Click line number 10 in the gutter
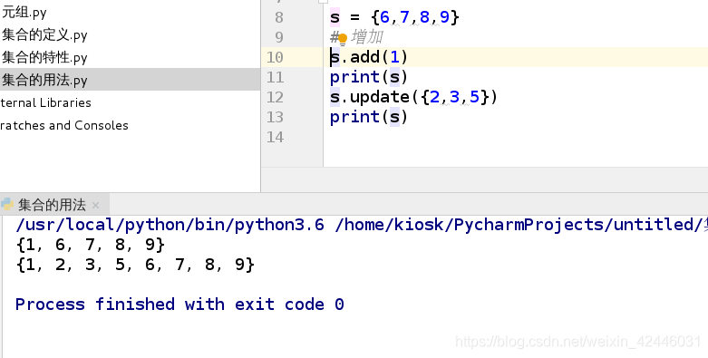Viewport: 708px width, 358px height. pos(275,57)
